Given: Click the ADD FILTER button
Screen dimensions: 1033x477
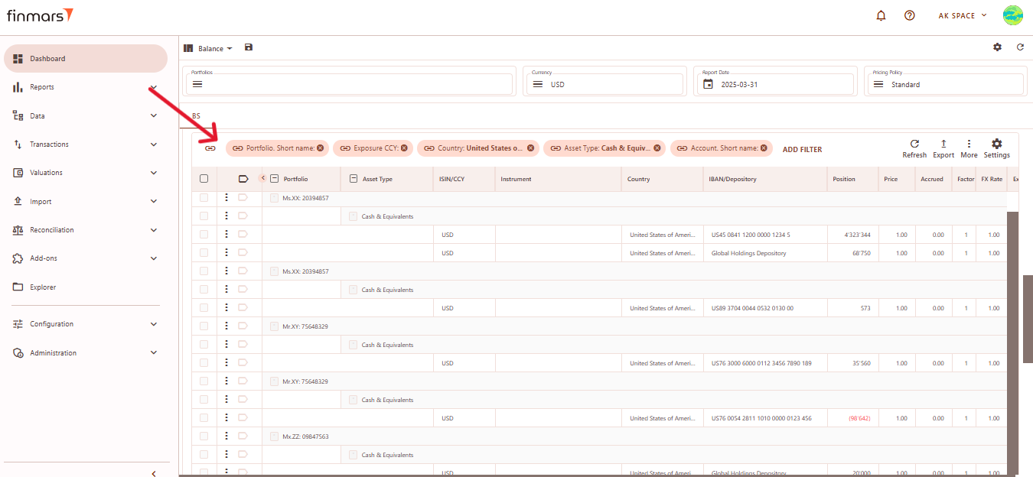Looking at the screenshot, I should (802, 150).
